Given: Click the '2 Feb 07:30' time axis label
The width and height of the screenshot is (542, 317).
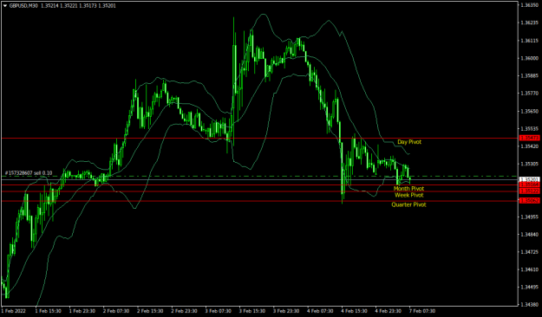Looking at the screenshot, I should (x=117, y=311).
